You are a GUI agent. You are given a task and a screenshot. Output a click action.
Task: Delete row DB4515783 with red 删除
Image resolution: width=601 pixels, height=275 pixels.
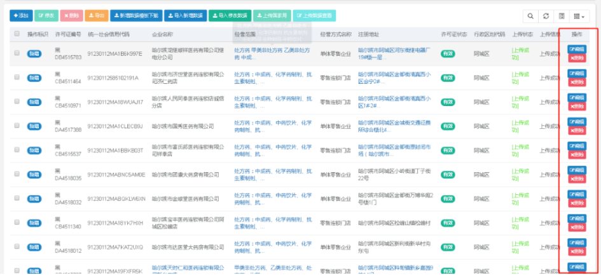(x=577, y=58)
